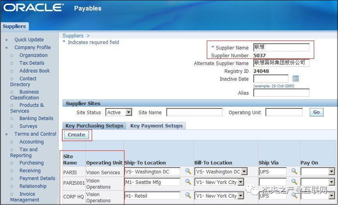
Task: Open Tax and Reporting link
Action: click(24, 152)
